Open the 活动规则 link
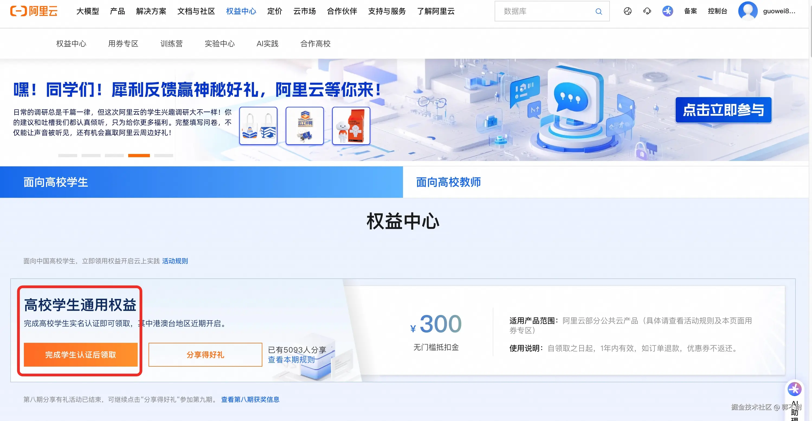The width and height of the screenshot is (812, 421). 175,261
